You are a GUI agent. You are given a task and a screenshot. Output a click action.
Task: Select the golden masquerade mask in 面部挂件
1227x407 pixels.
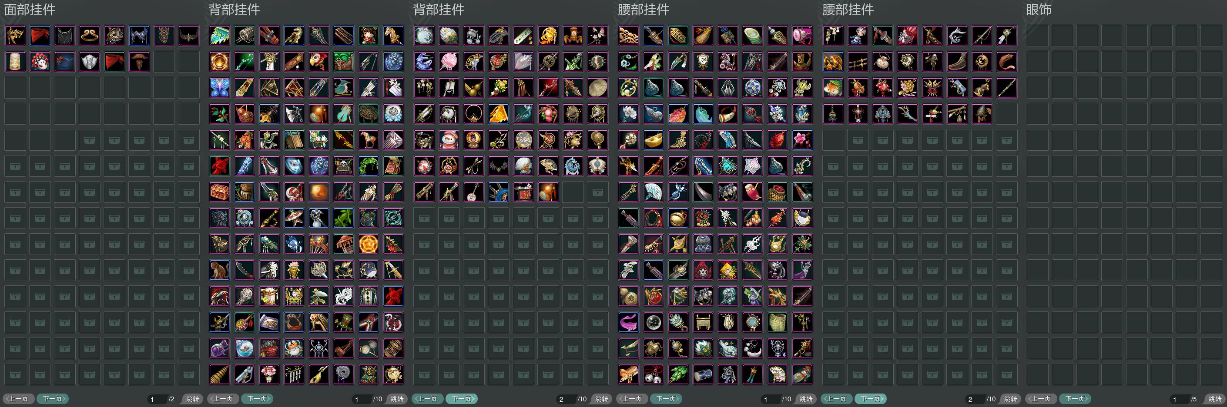15,36
